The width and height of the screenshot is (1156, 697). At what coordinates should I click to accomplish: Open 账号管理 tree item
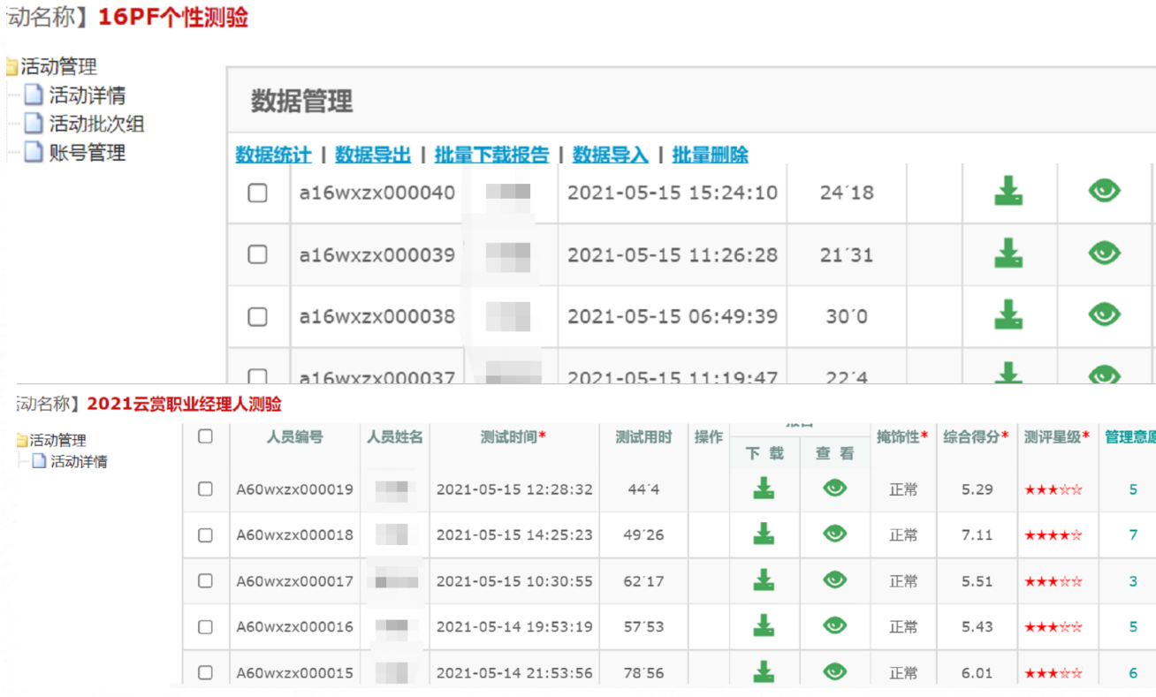pos(87,152)
